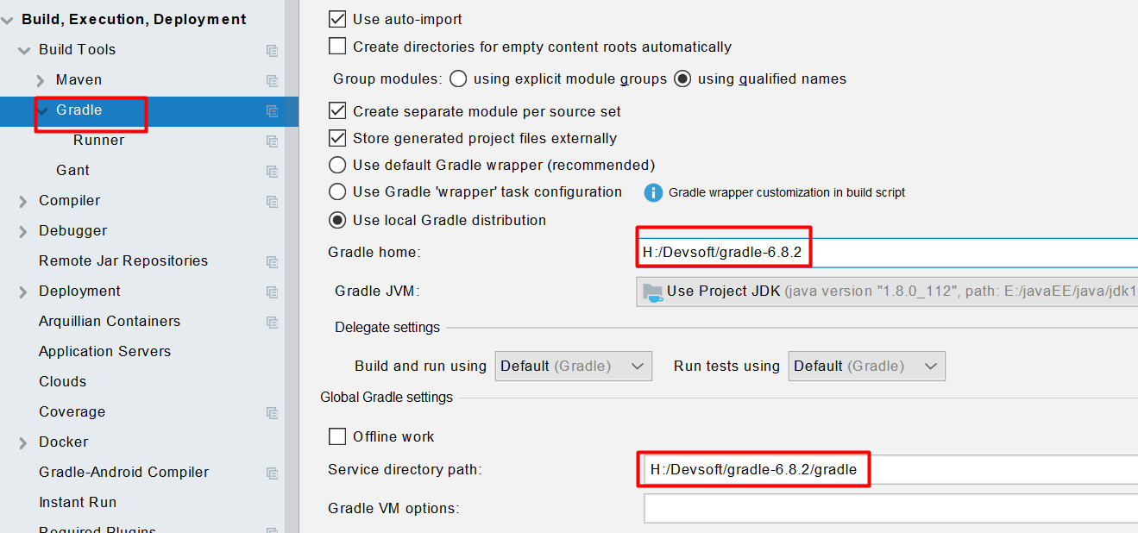This screenshot has width=1138, height=533.
Task: Click project-level icon beside Gradle-Android Compiler
Action: pyautogui.click(x=273, y=473)
